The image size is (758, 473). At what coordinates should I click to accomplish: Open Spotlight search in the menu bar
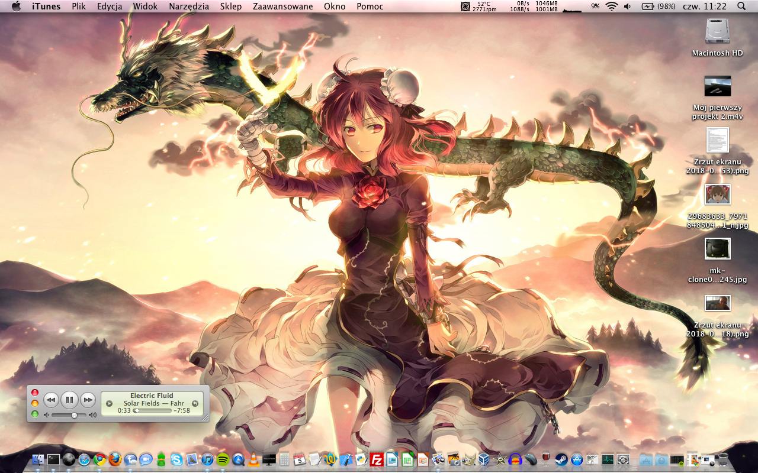(741, 6)
